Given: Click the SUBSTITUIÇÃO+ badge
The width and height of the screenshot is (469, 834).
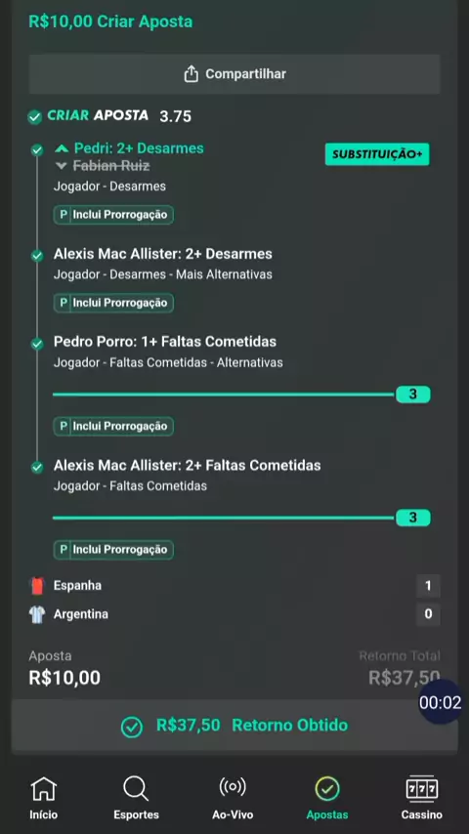Looking at the screenshot, I should click(x=377, y=154).
